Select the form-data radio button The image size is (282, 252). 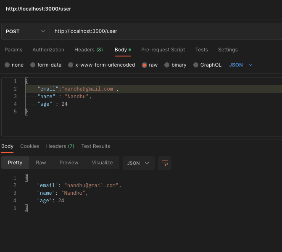point(33,65)
